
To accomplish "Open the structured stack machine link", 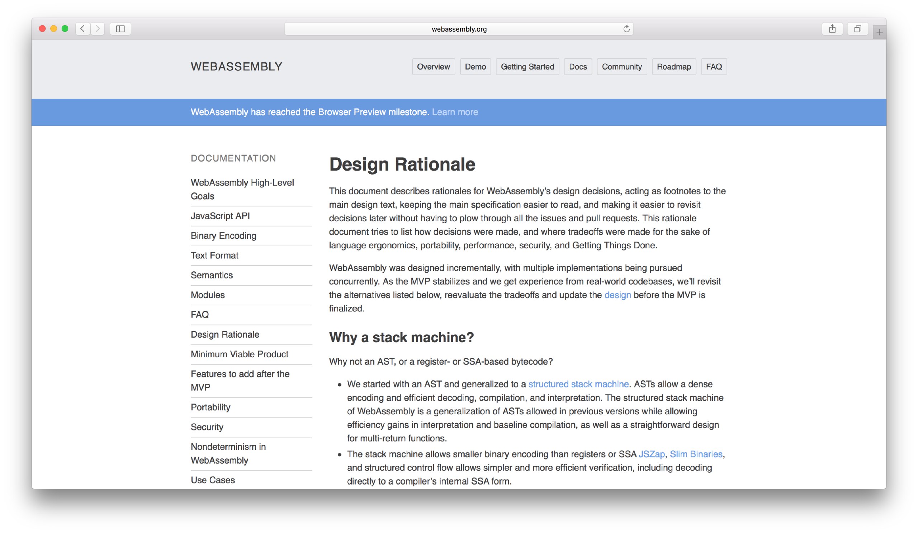I will (578, 385).
